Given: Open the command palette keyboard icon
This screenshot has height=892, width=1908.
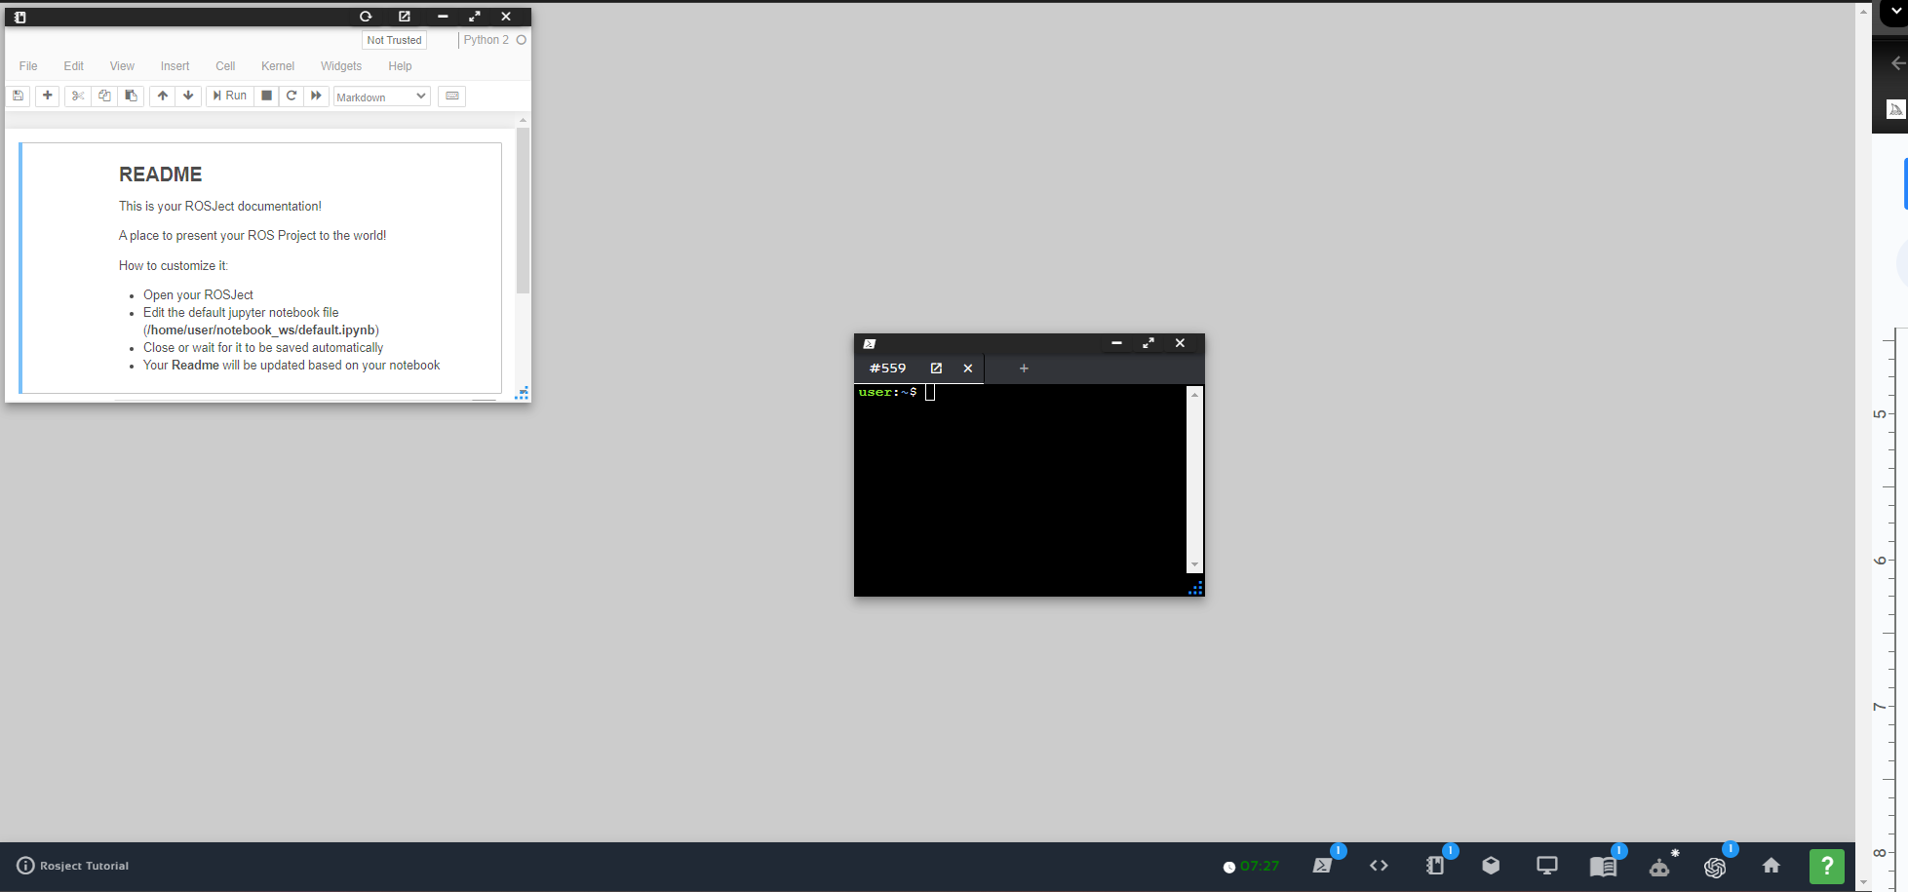Looking at the screenshot, I should (x=451, y=96).
